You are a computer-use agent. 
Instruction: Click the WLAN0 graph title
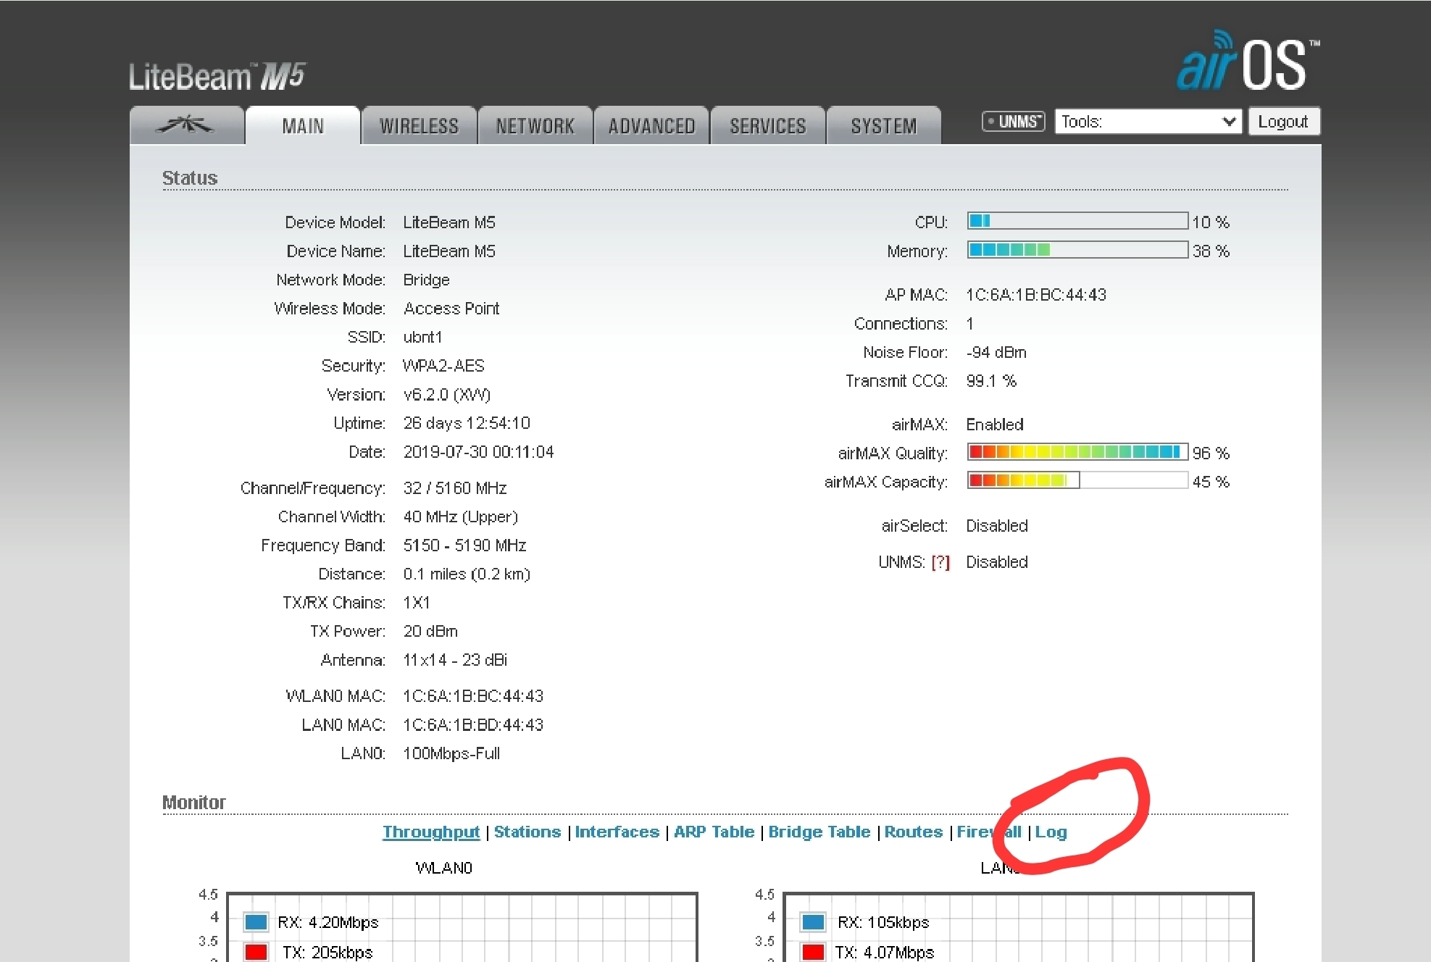click(x=443, y=868)
